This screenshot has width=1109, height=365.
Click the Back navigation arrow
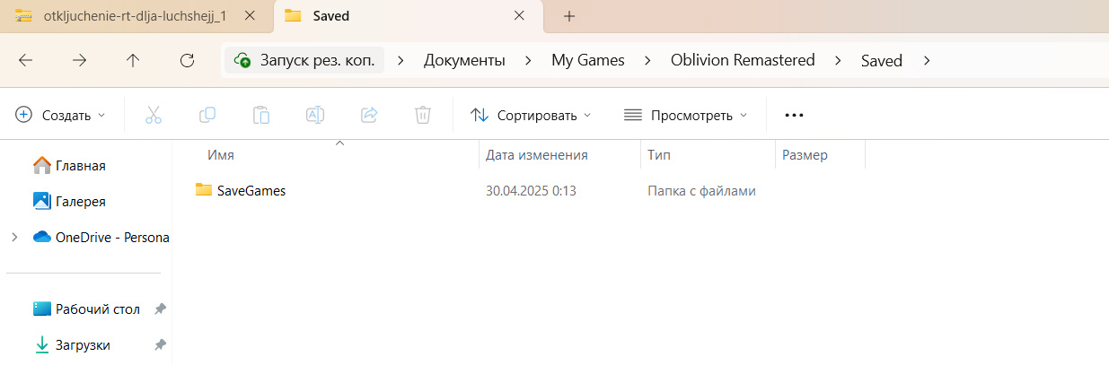(26, 61)
